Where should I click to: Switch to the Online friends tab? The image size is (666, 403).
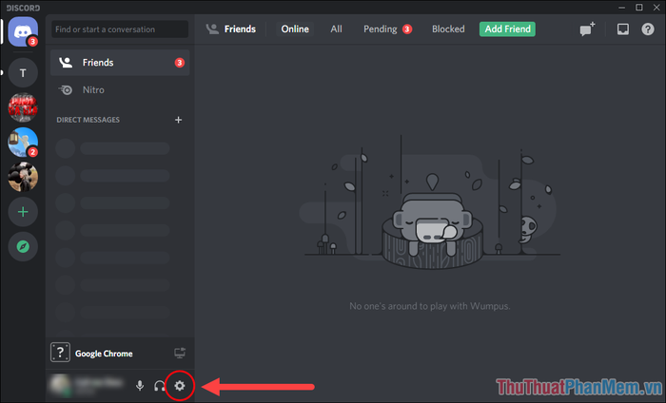295,29
